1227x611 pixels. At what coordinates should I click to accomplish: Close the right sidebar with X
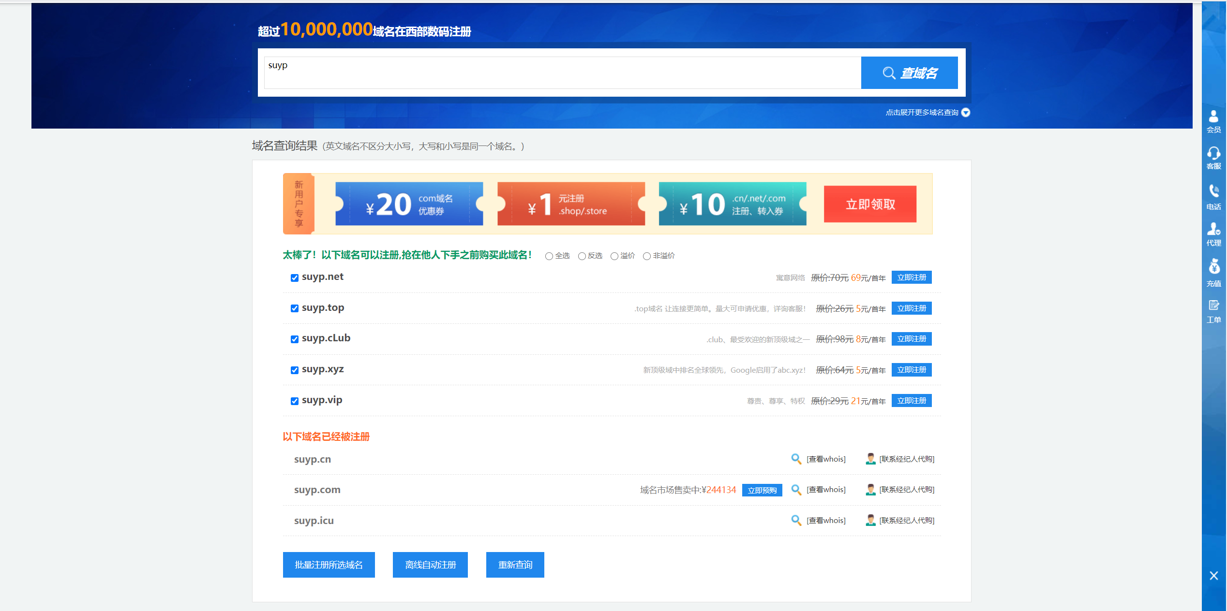[1213, 576]
